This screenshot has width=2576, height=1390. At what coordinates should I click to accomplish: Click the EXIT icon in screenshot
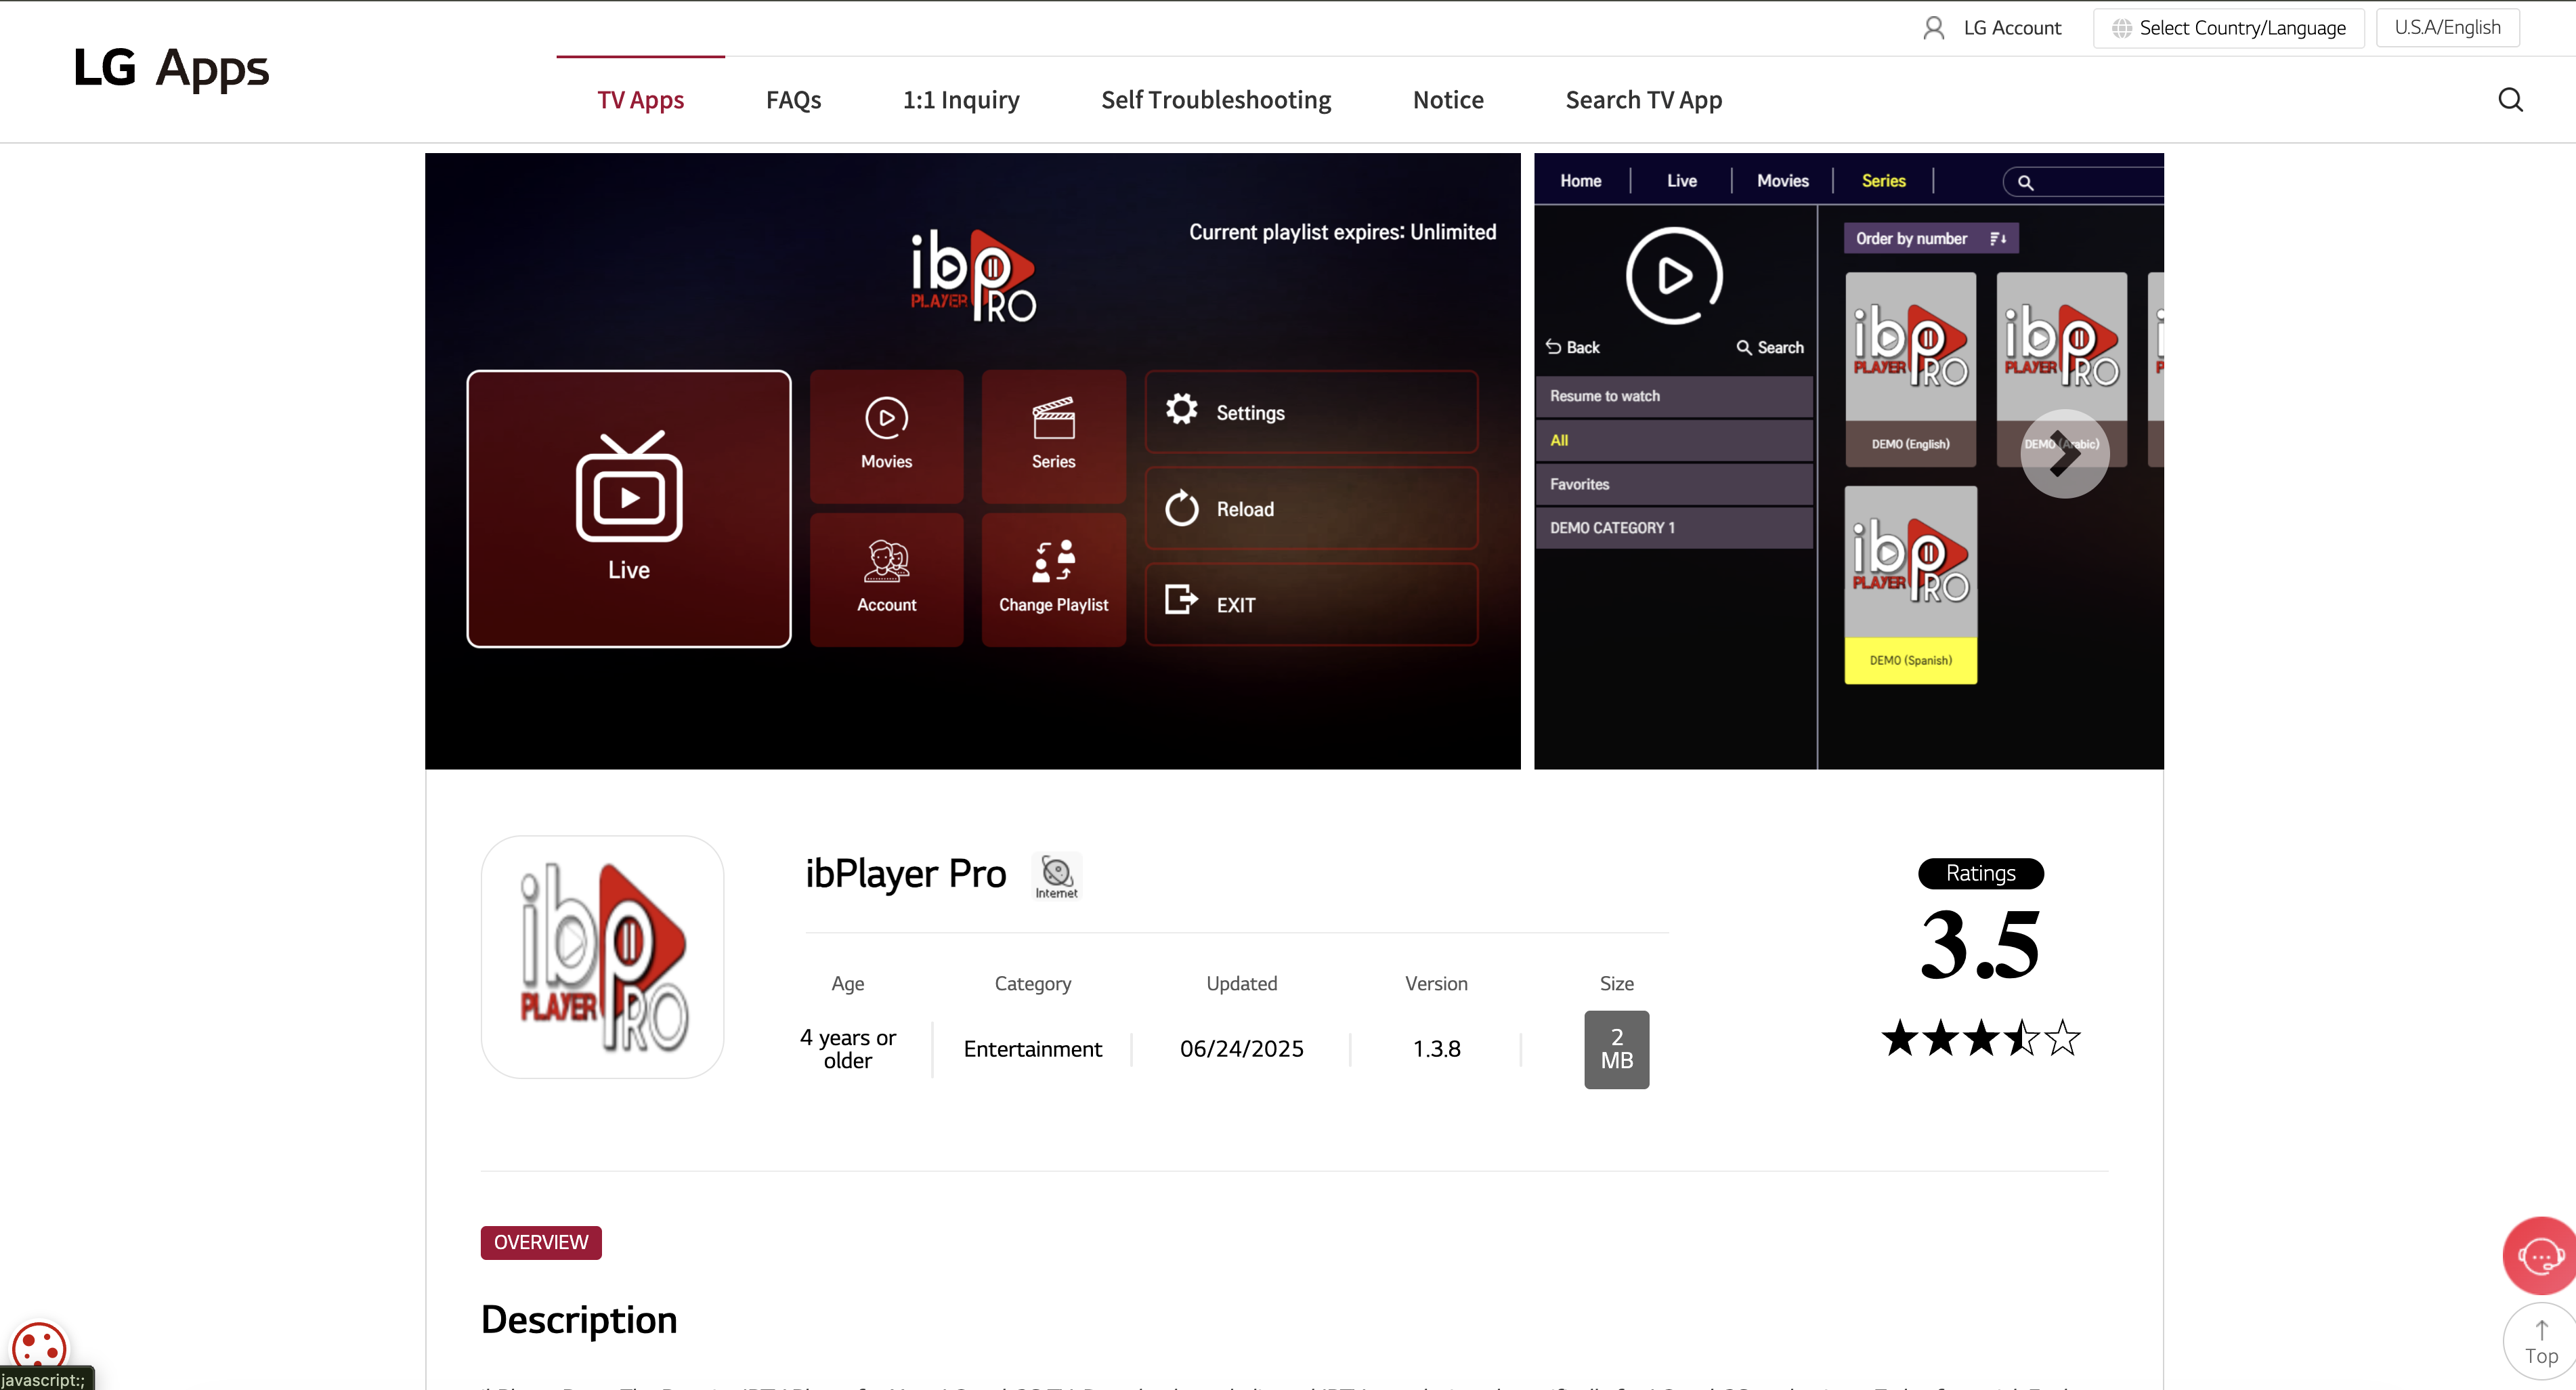[1181, 599]
